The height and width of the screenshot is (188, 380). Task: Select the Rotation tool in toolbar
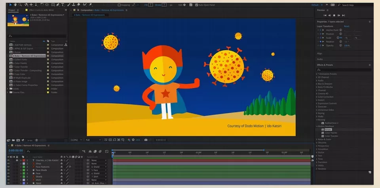(x=42, y=5)
